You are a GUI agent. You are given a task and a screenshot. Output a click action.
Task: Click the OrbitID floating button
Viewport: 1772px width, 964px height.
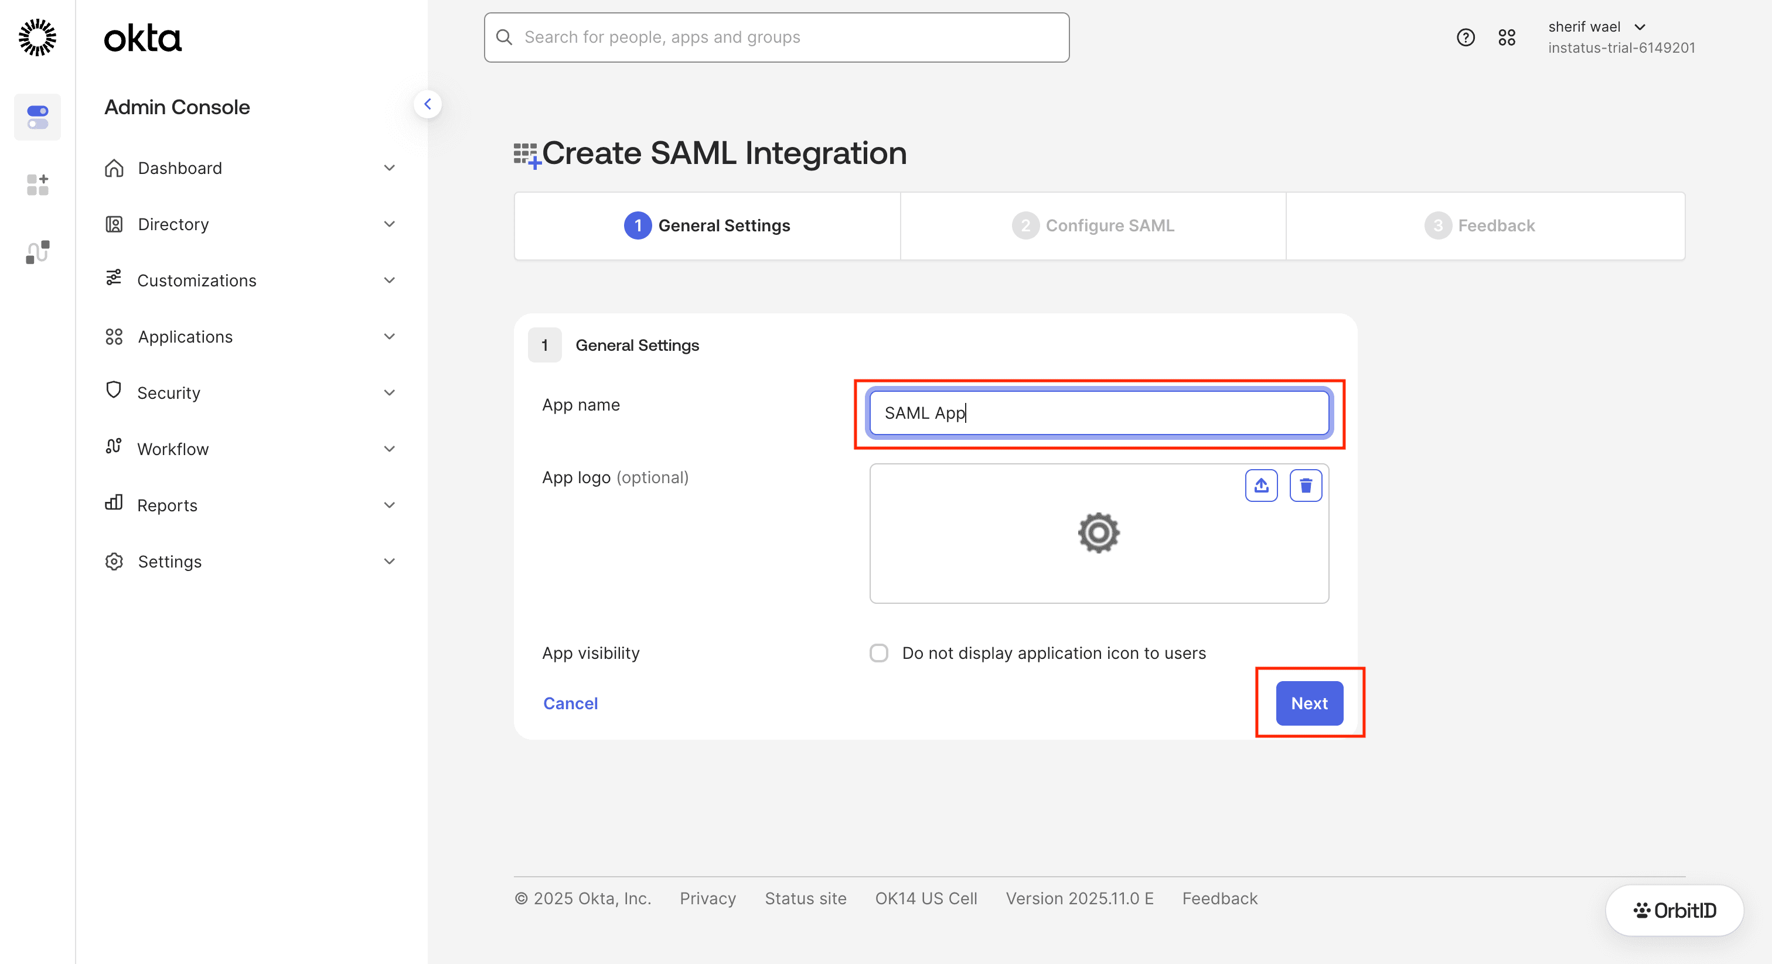pyautogui.click(x=1674, y=910)
